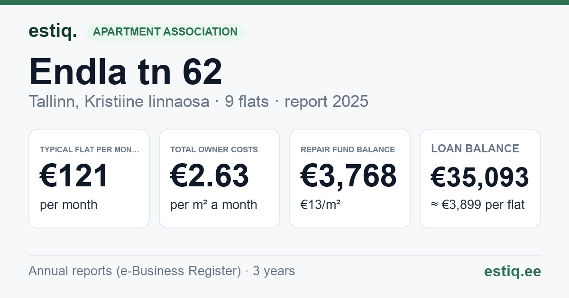Select the 'per m² a month' caption
The image size is (569, 298).
pos(214,205)
